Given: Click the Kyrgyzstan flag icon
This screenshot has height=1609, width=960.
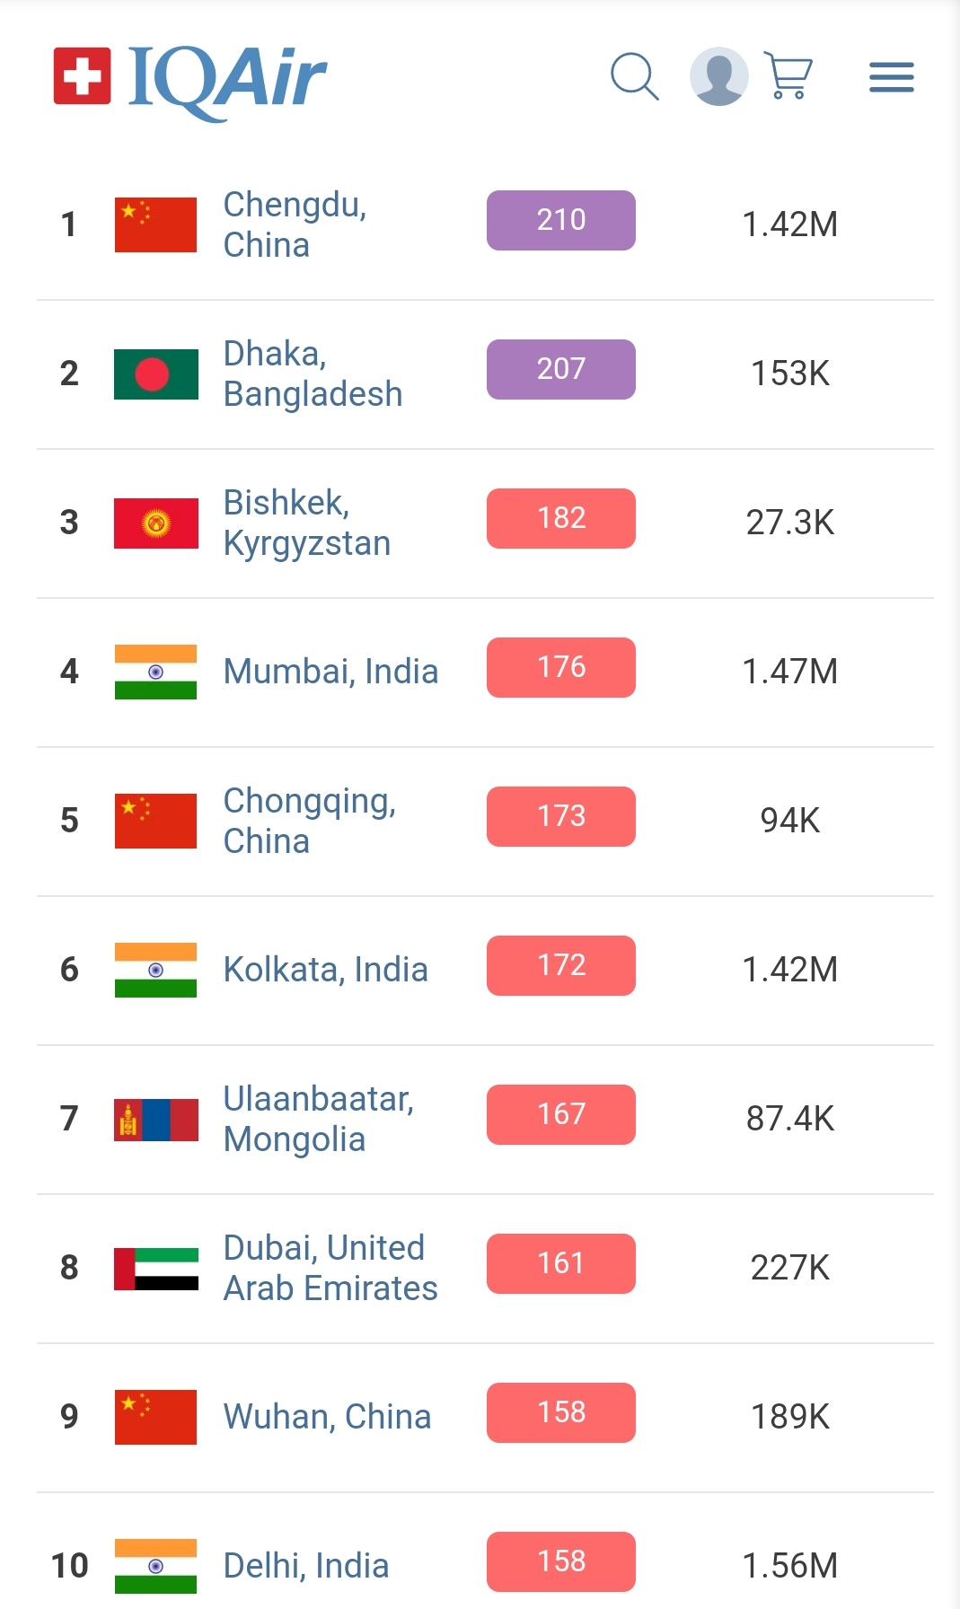Looking at the screenshot, I should (155, 523).
